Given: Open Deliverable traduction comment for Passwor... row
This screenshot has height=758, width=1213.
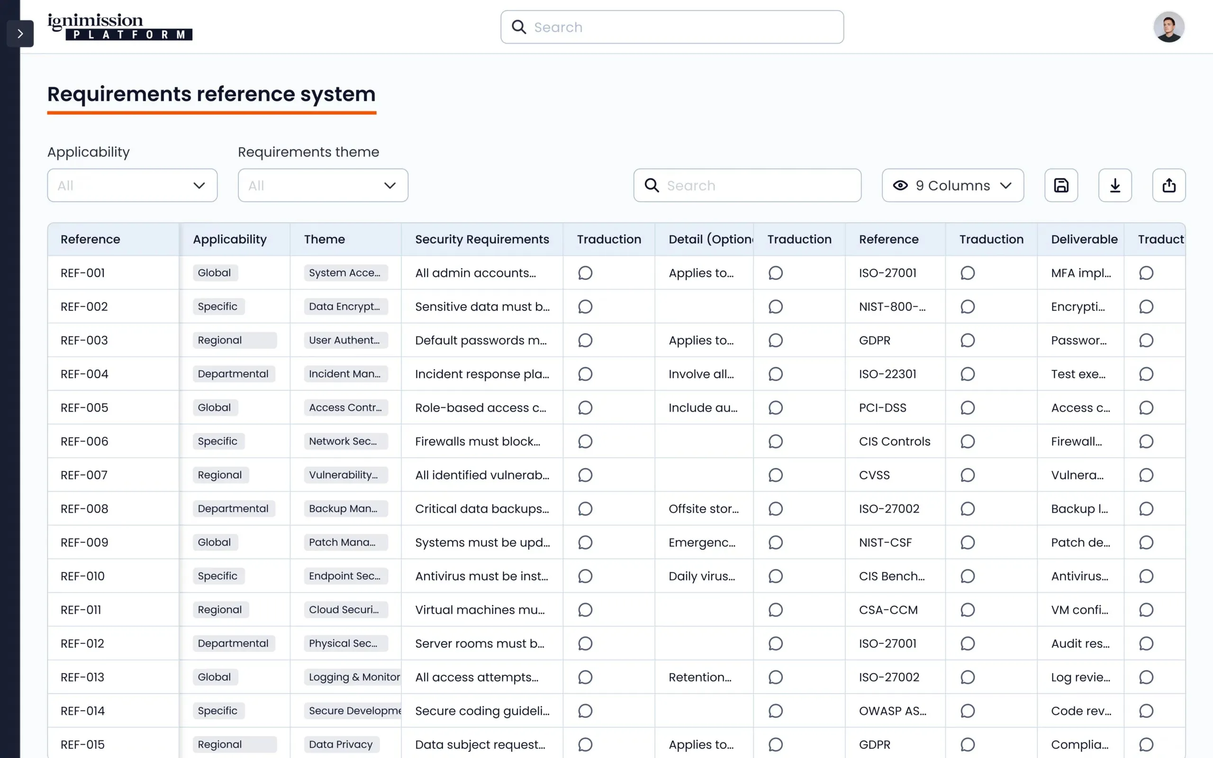Looking at the screenshot, I should 1146,341.
